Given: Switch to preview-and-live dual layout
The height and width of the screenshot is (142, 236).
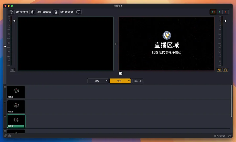Looking at the screenshot, I should point(213,12).
